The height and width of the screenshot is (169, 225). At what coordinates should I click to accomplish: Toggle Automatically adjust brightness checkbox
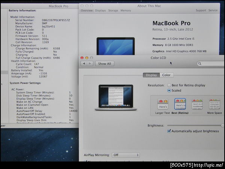point(169,131)
